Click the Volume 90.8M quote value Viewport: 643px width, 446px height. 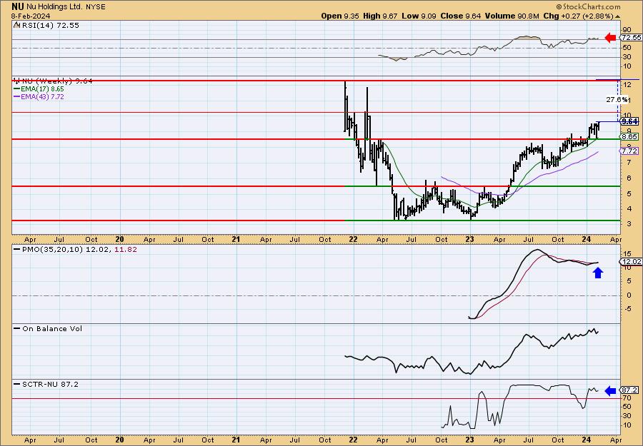coord(512,16)
